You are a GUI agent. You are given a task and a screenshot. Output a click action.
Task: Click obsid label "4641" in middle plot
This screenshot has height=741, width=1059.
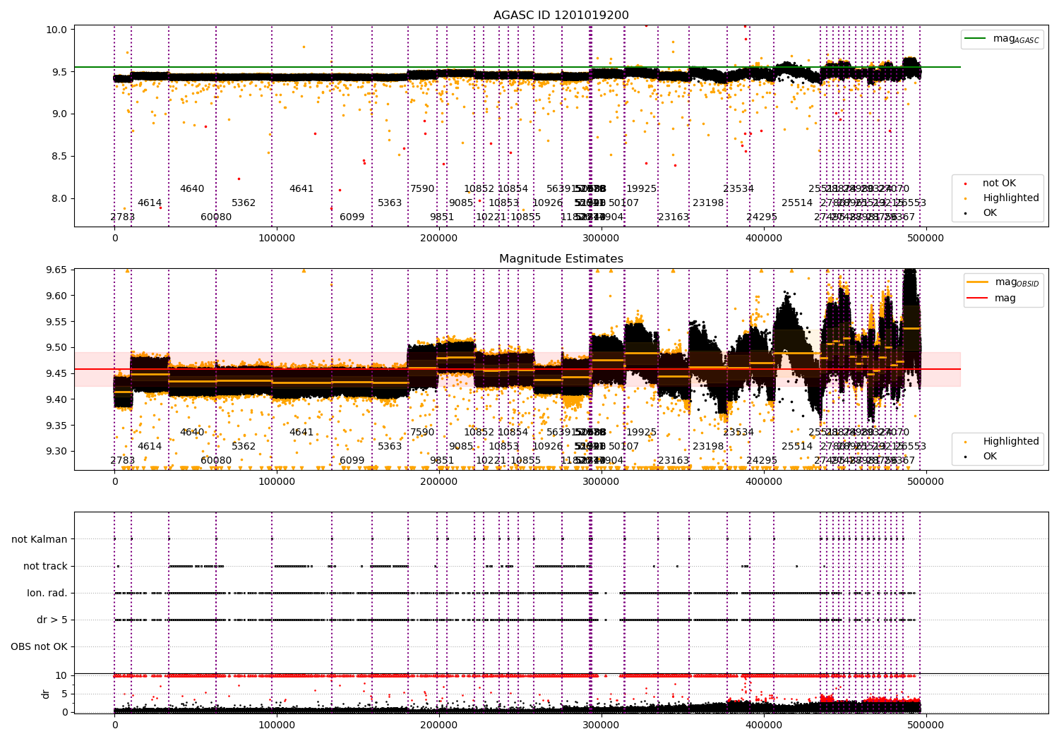coord(301,433)
